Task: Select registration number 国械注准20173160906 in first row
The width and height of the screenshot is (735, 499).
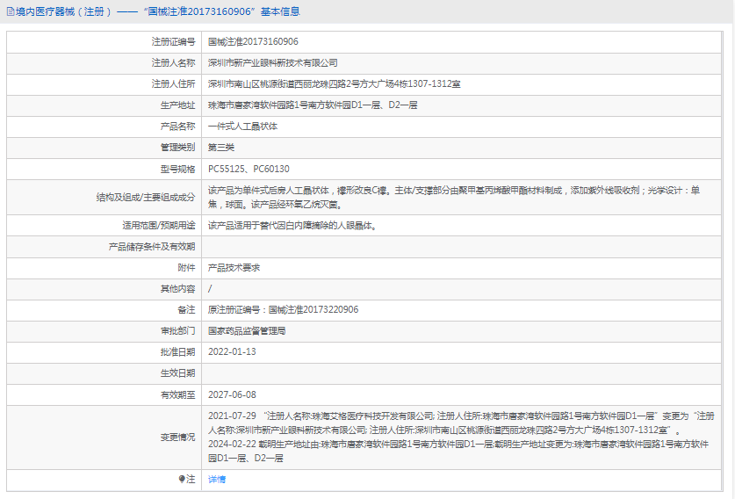Action: [x=253, y=41]
